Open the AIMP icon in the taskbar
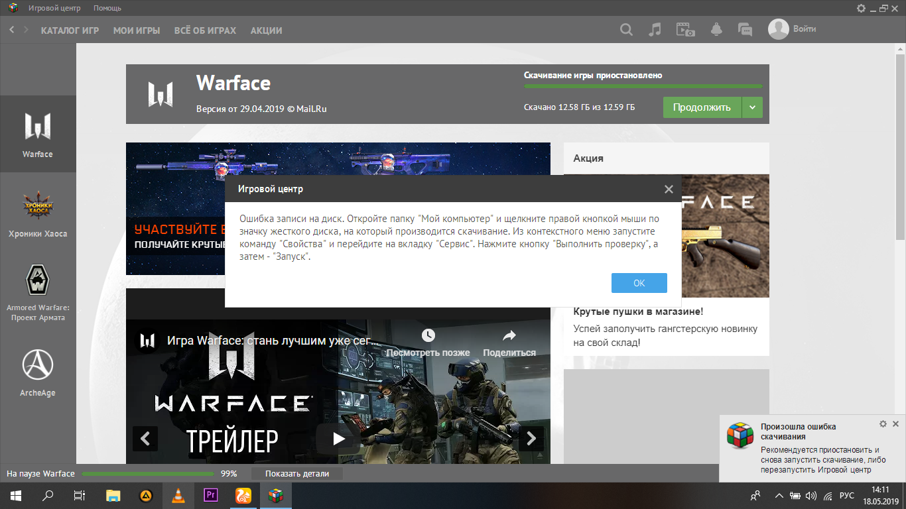Image resolution: width=906 pixels, height=509 pixels. tap(145, 495)
